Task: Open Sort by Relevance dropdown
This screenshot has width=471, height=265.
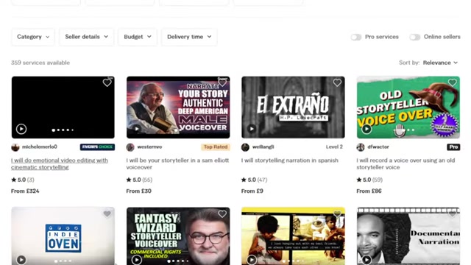Action: (x=440, y=63)
